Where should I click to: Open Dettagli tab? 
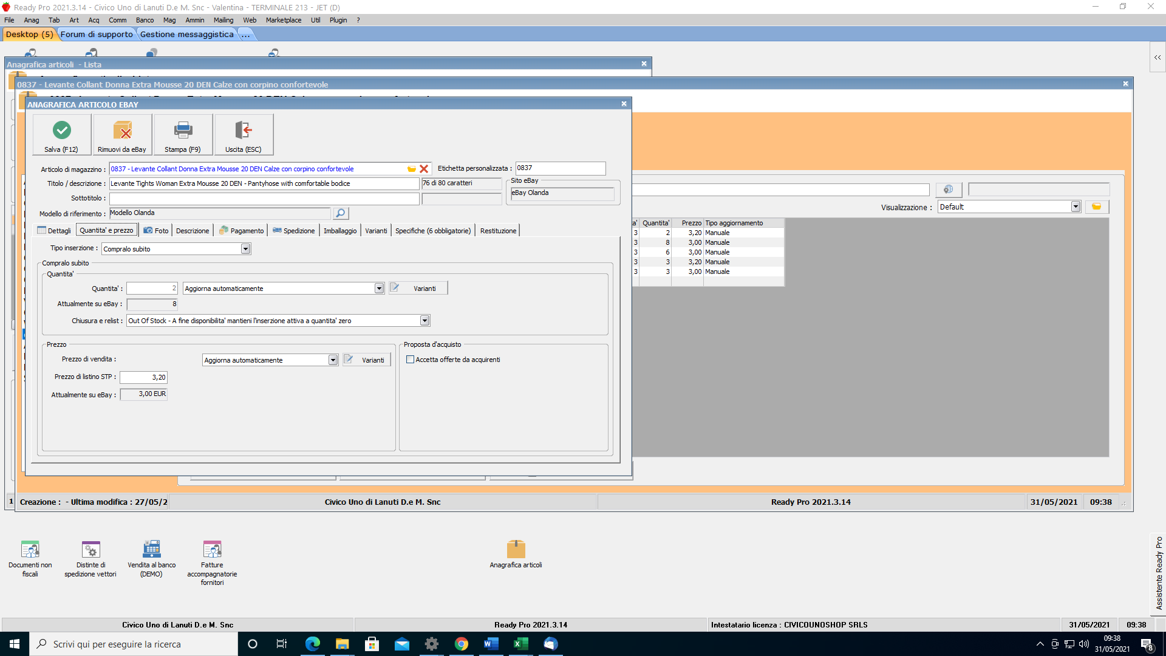click(x=55, y=231)
